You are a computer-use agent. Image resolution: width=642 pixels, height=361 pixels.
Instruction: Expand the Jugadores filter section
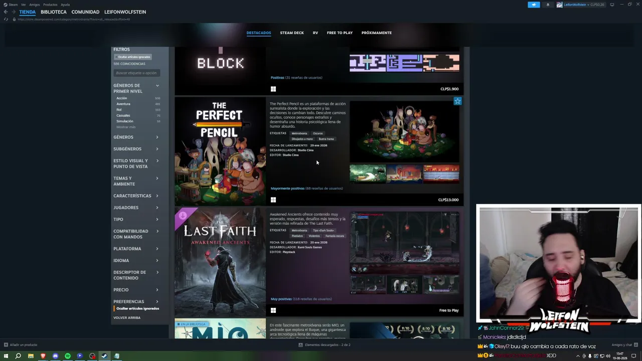click(x=136, y=208)
